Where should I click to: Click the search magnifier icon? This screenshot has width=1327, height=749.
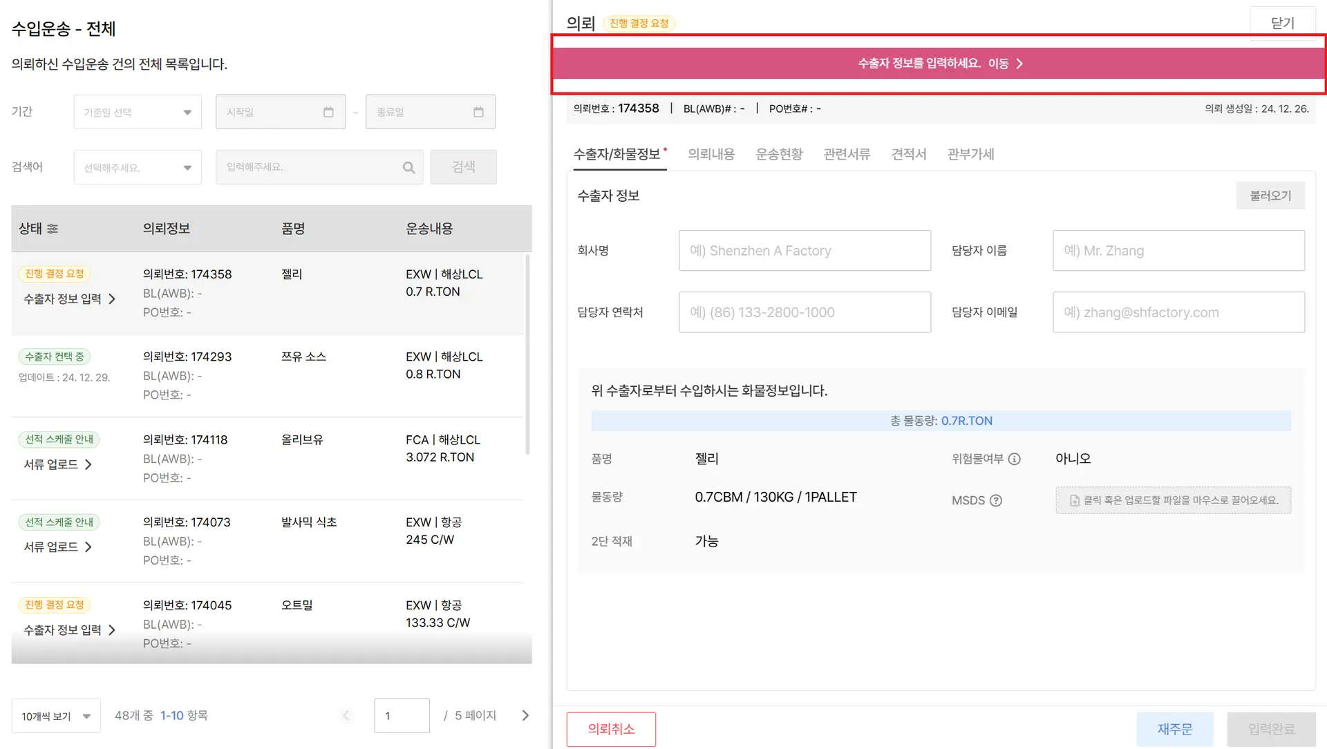(x=408, y=167)
